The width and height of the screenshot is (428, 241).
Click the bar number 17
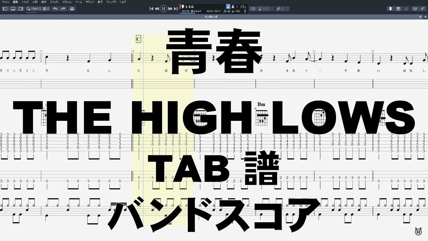coord(41,52)
